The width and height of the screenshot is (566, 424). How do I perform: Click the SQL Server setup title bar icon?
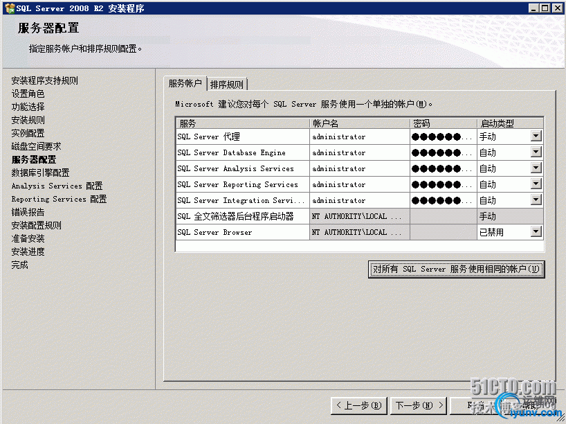[x=10, y=8]
